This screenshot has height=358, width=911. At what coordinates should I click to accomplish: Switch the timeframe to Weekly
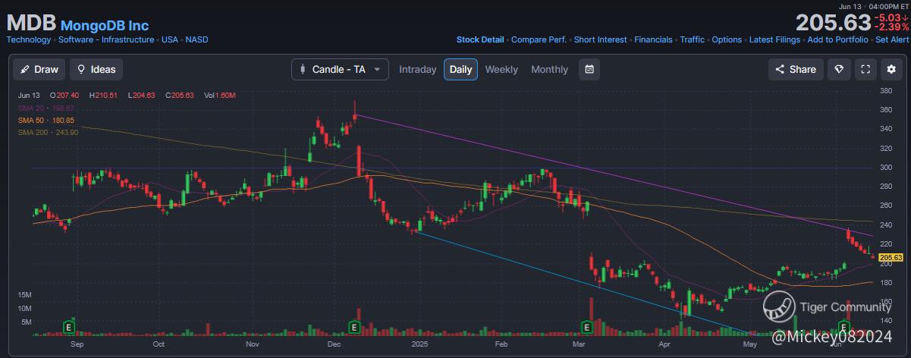click(501, 69)
